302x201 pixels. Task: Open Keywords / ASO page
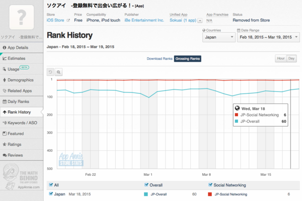click(22, 123)
